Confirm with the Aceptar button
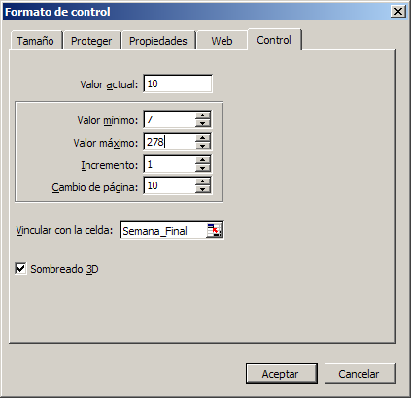411x398 pixels. 281,374
